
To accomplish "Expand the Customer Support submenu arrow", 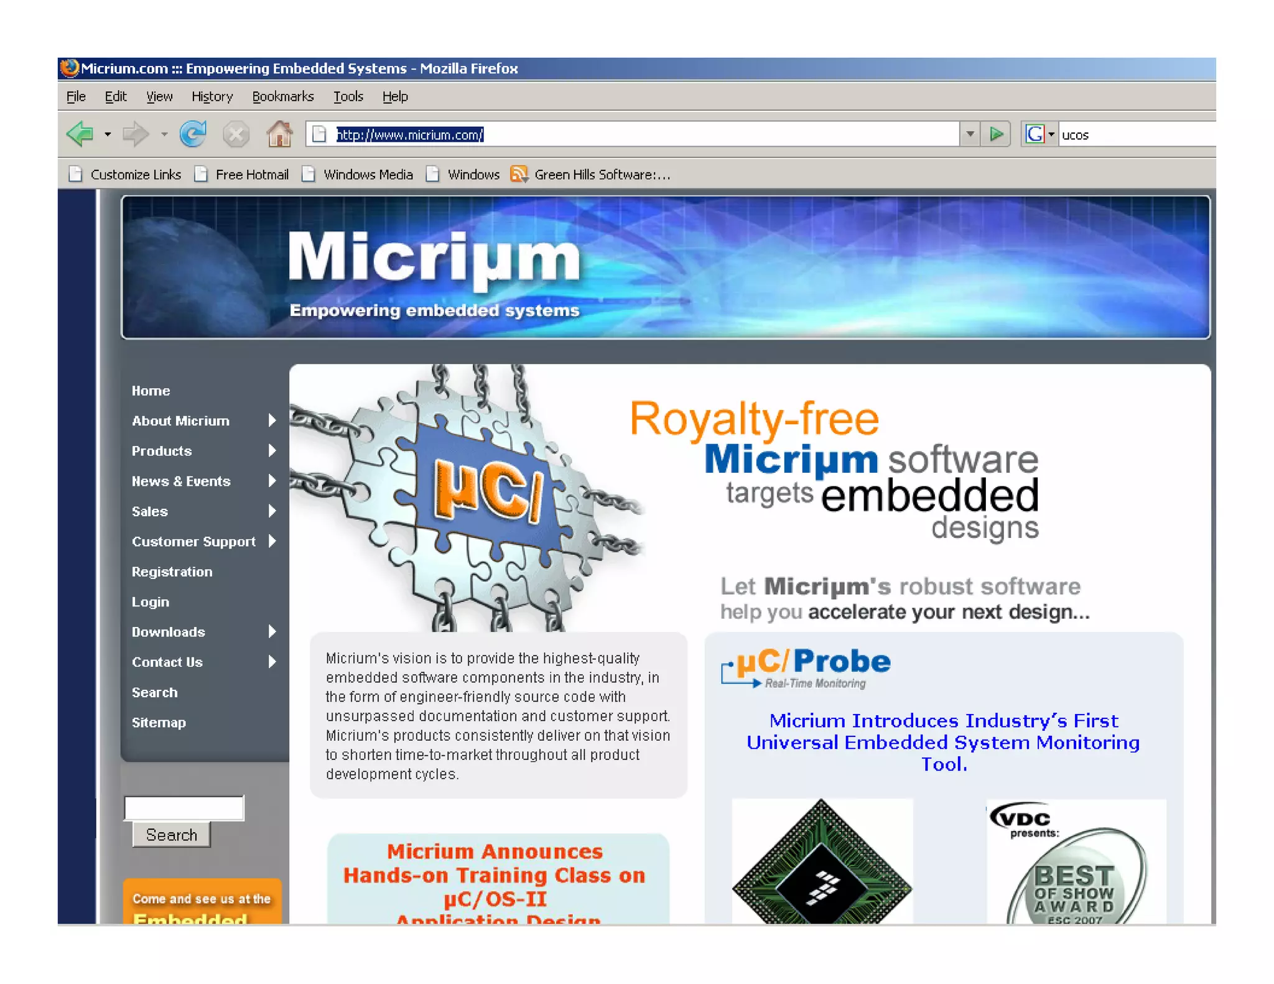I will 272,541.
